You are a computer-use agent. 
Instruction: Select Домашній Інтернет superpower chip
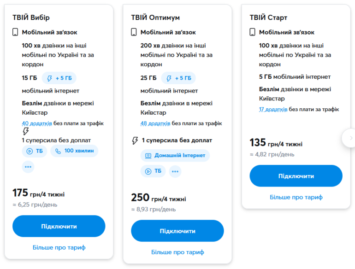pyautogui.click(x=175, y=156)
